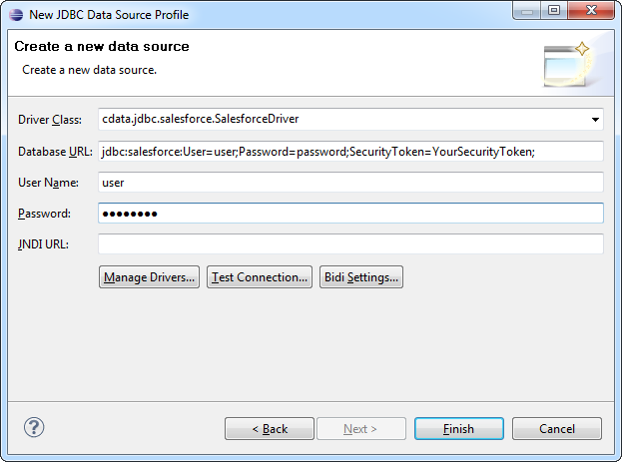This screenshot has height=462, width=622.
Task: Open Bidi Settings
Action: pyautogui.click(x=361, y=277)
